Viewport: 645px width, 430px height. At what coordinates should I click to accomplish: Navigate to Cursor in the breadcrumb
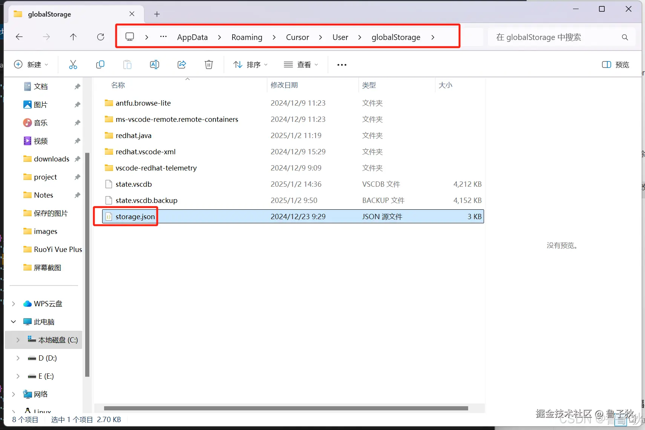297,37
